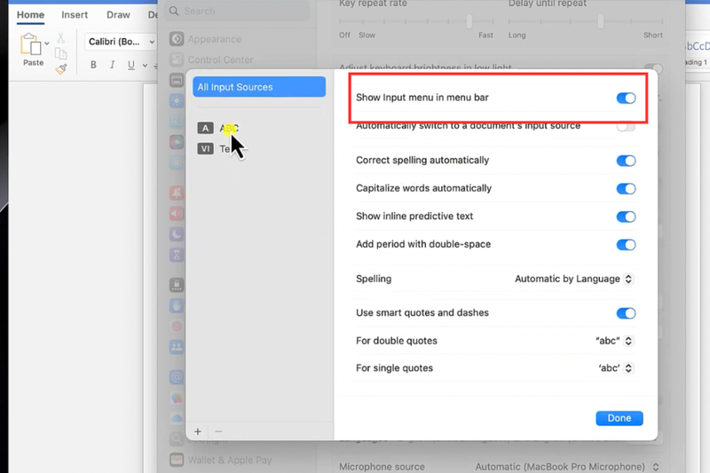The width and height of the screenshot is (710, 473).
Task: Open the Microphone source dropdown
Action: pos(566,467)
